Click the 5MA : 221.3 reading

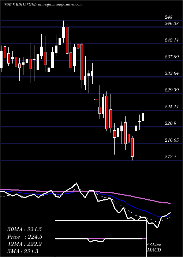23,251
